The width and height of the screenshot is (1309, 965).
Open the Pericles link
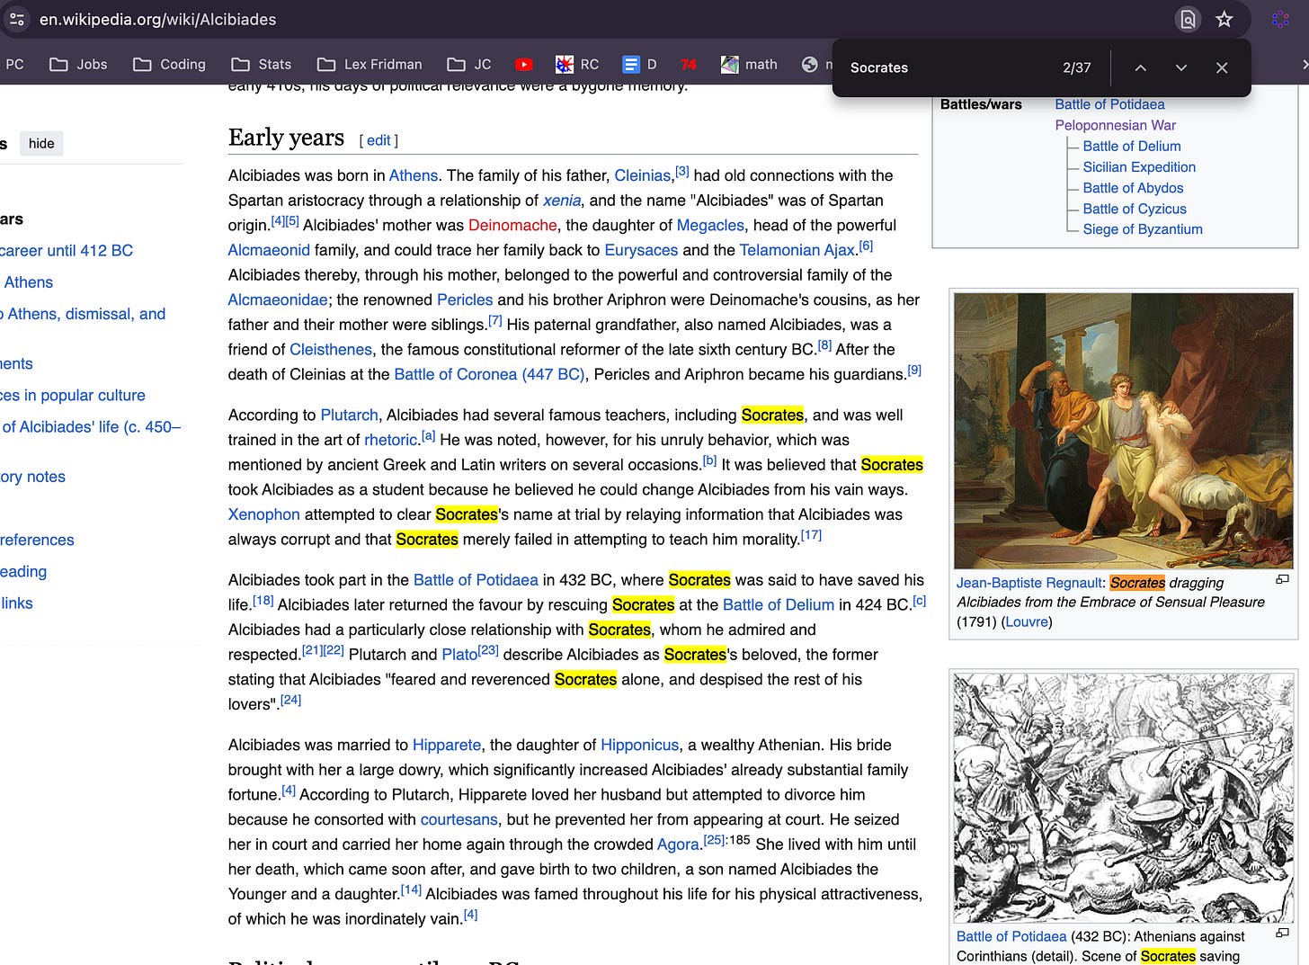465,299
